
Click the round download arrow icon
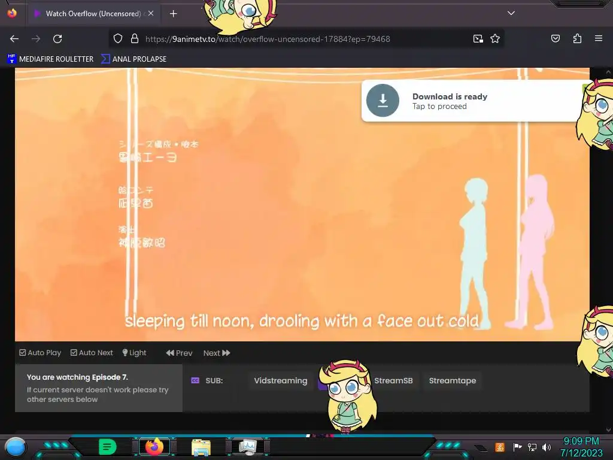pyautogui.click(x=383, y=101)
